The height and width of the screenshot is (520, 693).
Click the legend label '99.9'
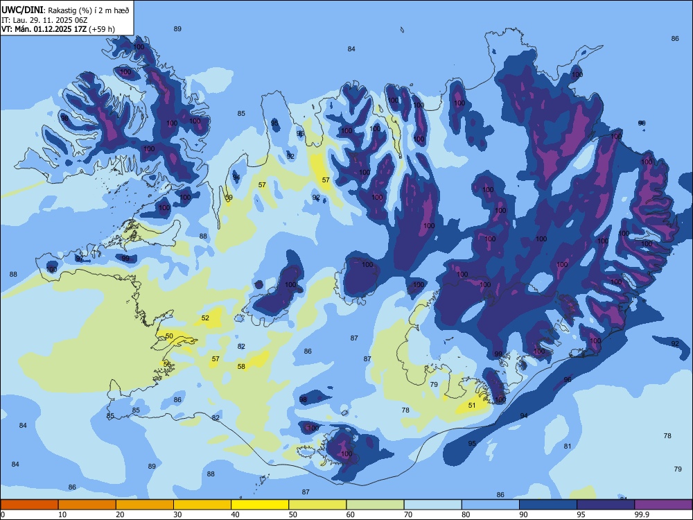coord(642,514)
